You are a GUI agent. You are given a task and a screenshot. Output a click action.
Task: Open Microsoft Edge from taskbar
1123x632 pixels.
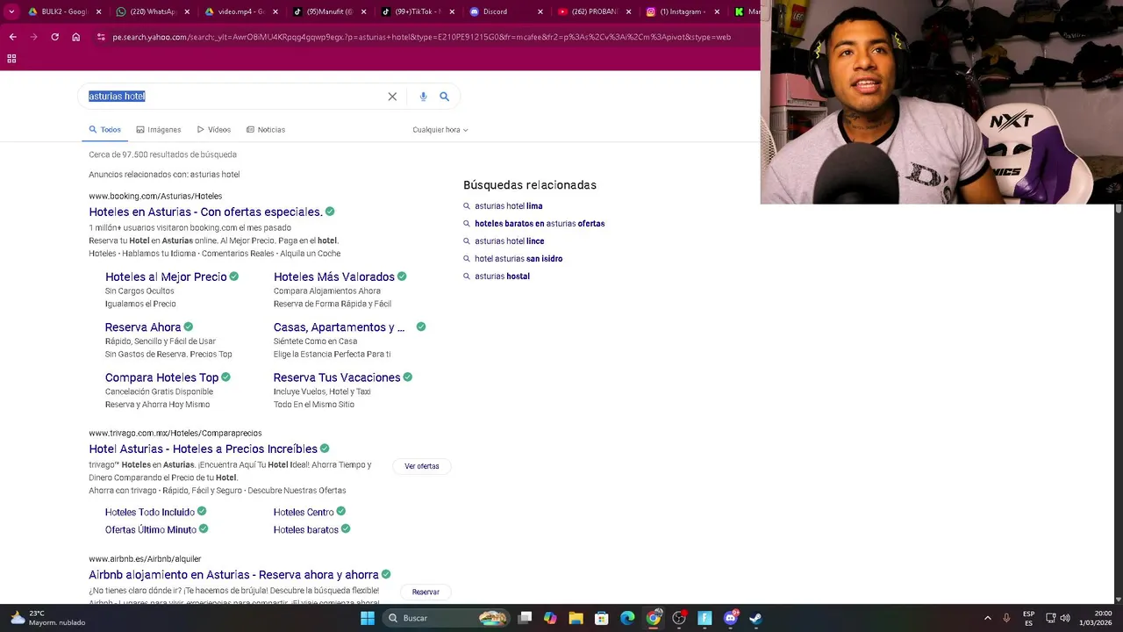[627, 618]
